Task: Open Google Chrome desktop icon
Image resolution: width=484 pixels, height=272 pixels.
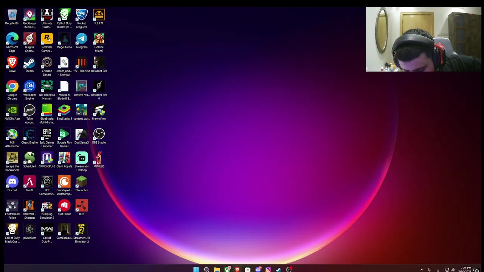Action: [12, 90]
